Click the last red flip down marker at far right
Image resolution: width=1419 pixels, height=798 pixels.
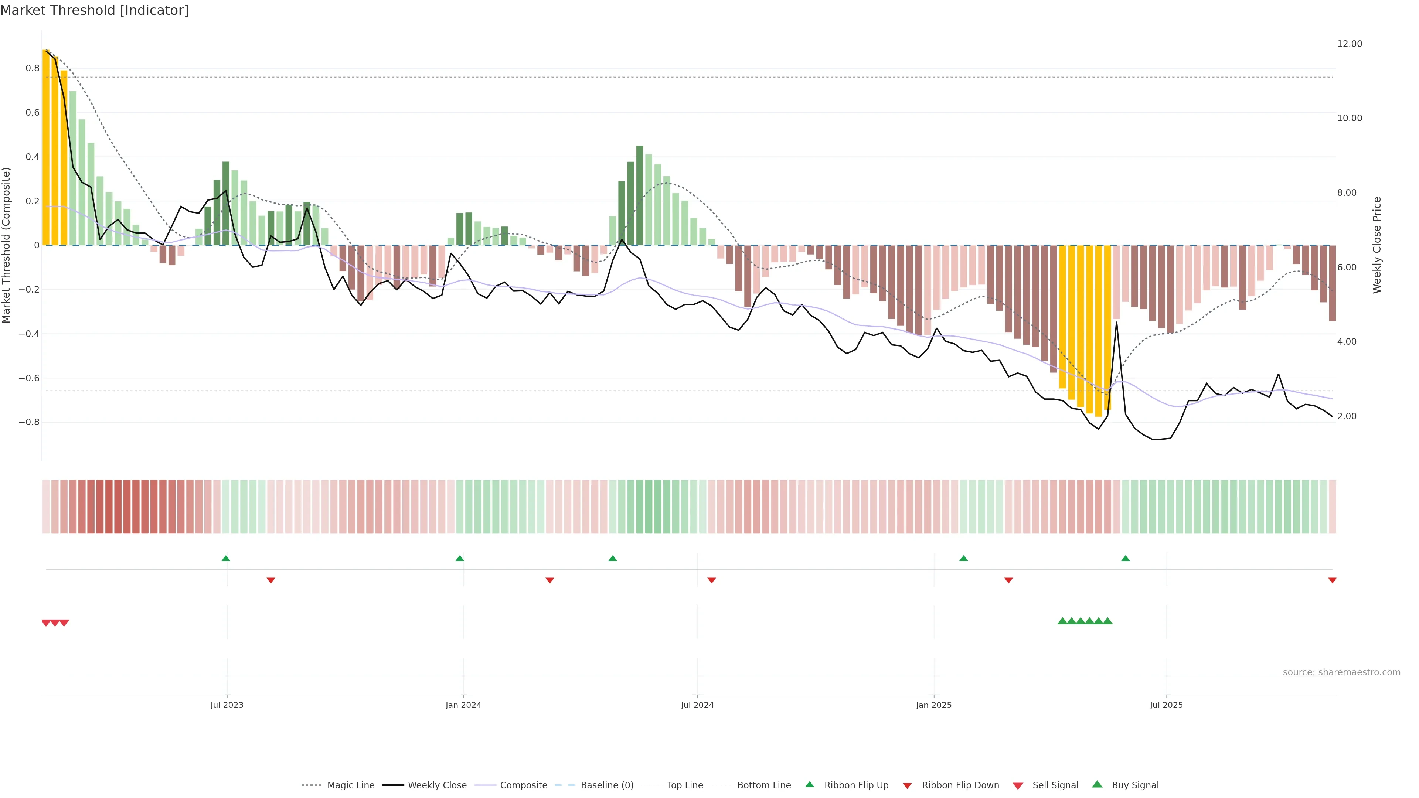(x=1332, y=580)
